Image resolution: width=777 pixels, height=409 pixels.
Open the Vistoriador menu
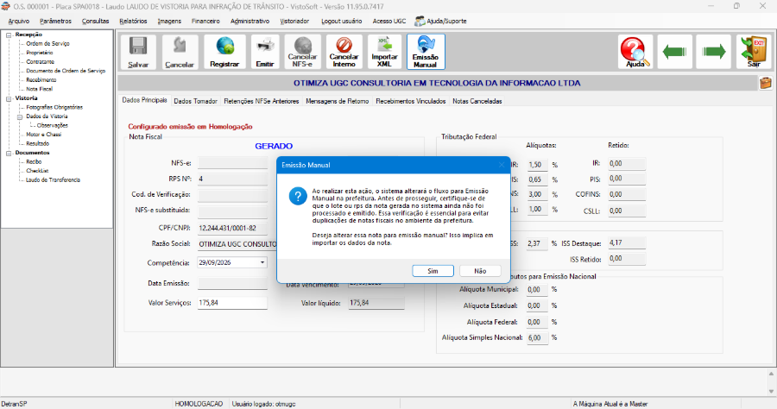pos(294,21)
